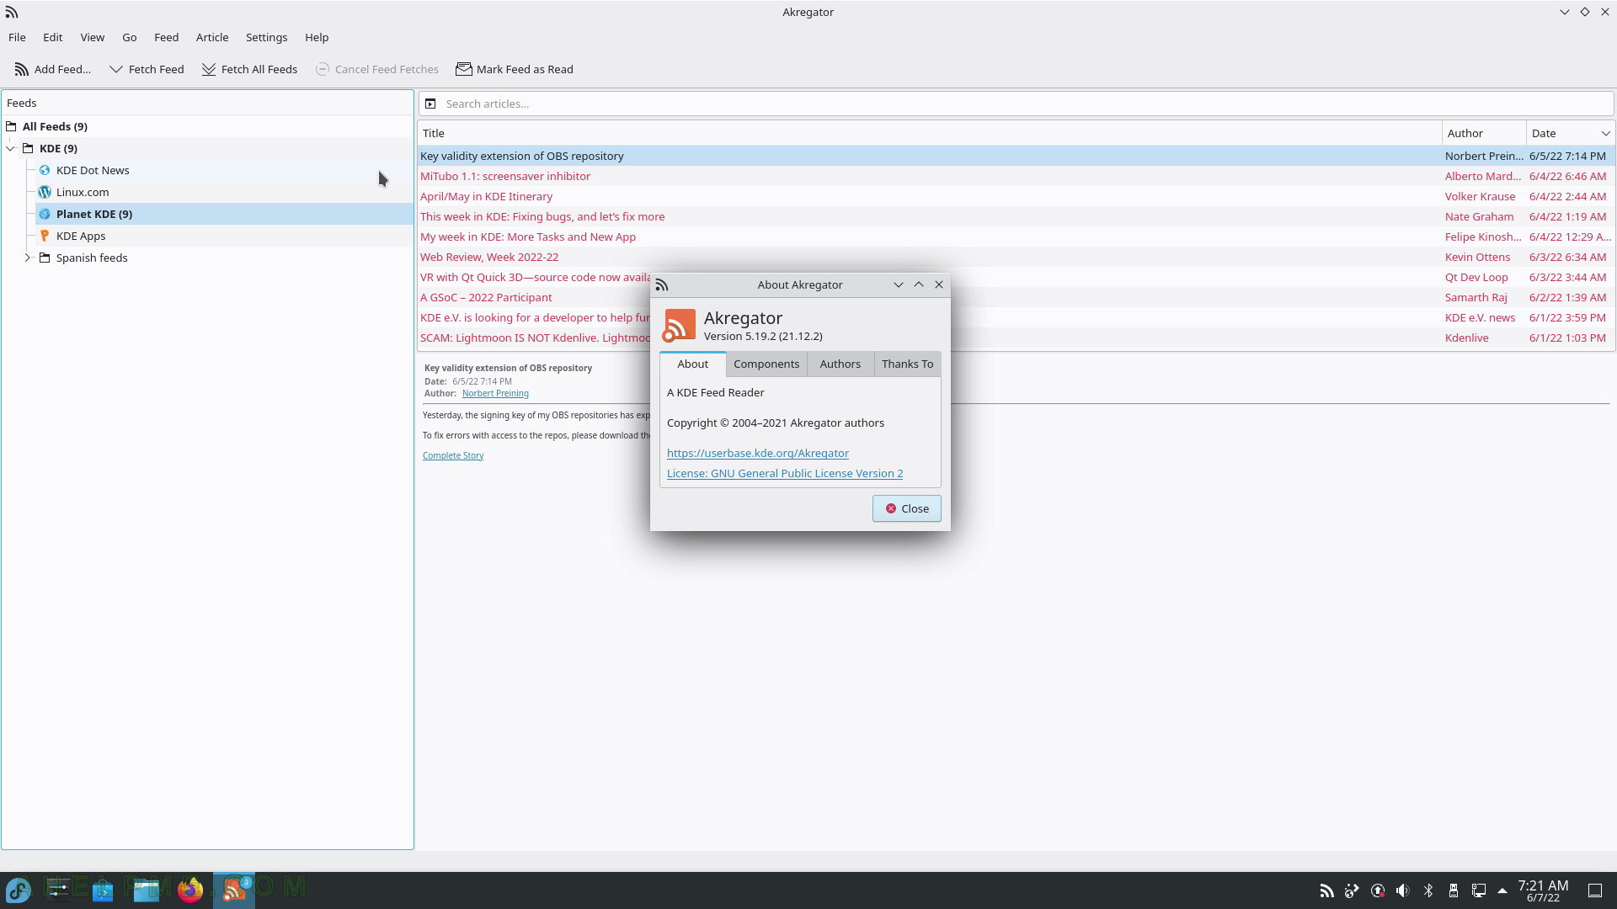Click Close button in About dialog
Image resolution: width=1617 pixels, height=909 pixels.
click(x=907, y=508)
